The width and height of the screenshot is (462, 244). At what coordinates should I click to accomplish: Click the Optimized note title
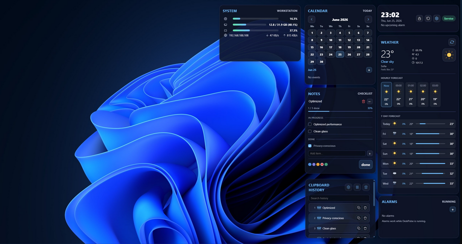pos(315,101)
